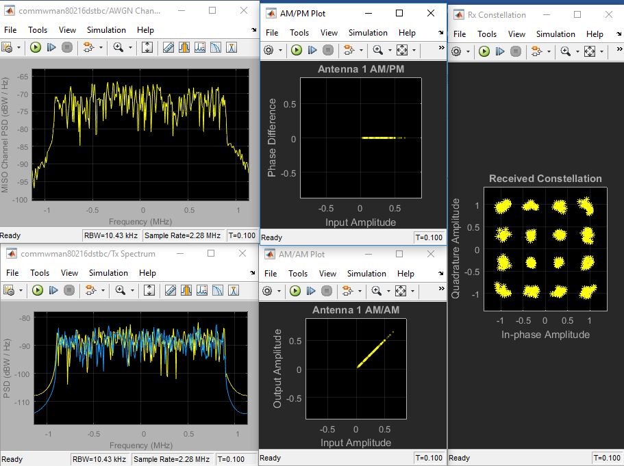Open Tools menu in Tx Spectrum window

[40, 273]
